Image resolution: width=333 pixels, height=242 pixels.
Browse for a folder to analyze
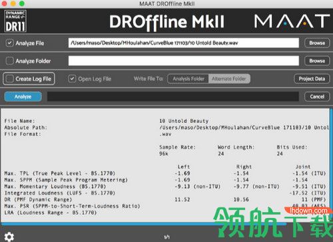[317, 60]
